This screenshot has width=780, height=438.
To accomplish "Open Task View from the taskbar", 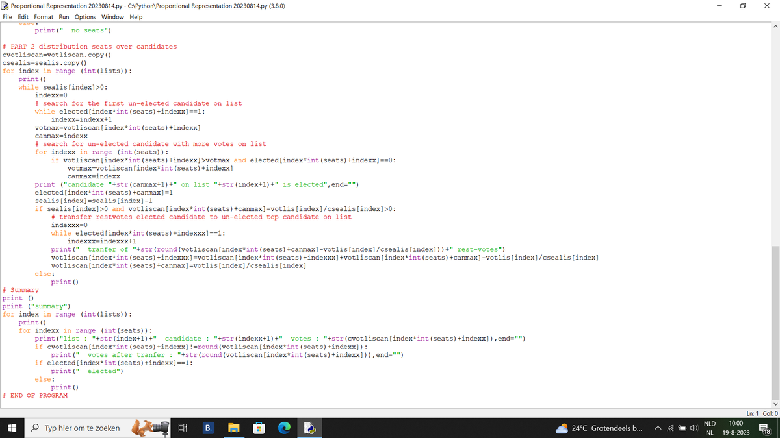I will click(183, 428).
